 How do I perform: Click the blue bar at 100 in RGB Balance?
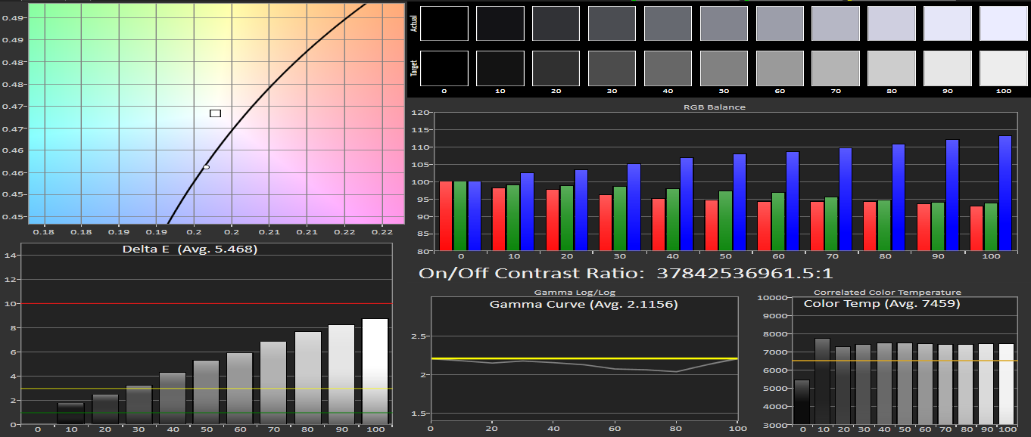click(1005, 193)
